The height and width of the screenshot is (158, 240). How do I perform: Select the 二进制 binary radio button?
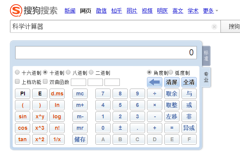click(x=91, y=72)
